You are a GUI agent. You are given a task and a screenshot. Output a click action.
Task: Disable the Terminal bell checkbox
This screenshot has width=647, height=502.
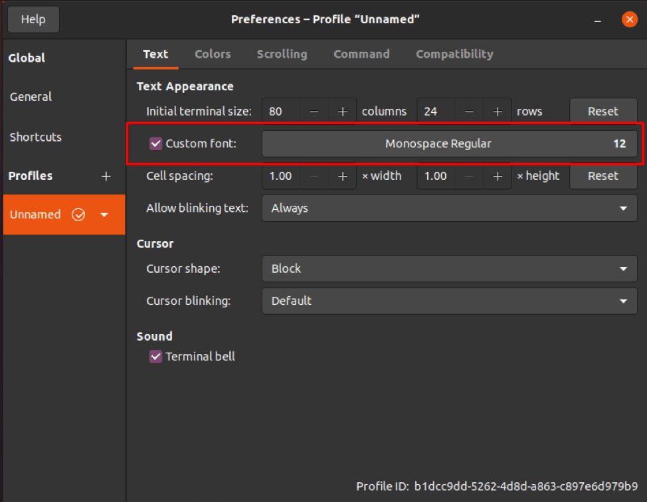pyautogui.click(x=155, y=357)
